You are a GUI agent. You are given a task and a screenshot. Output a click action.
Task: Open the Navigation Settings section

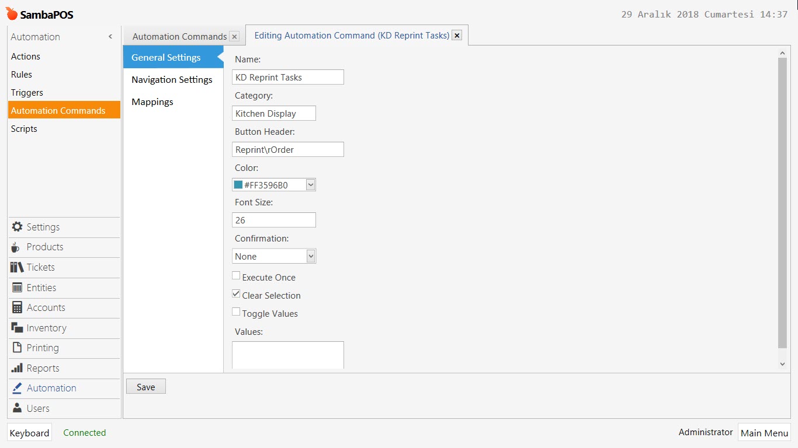tap(172, 80)
